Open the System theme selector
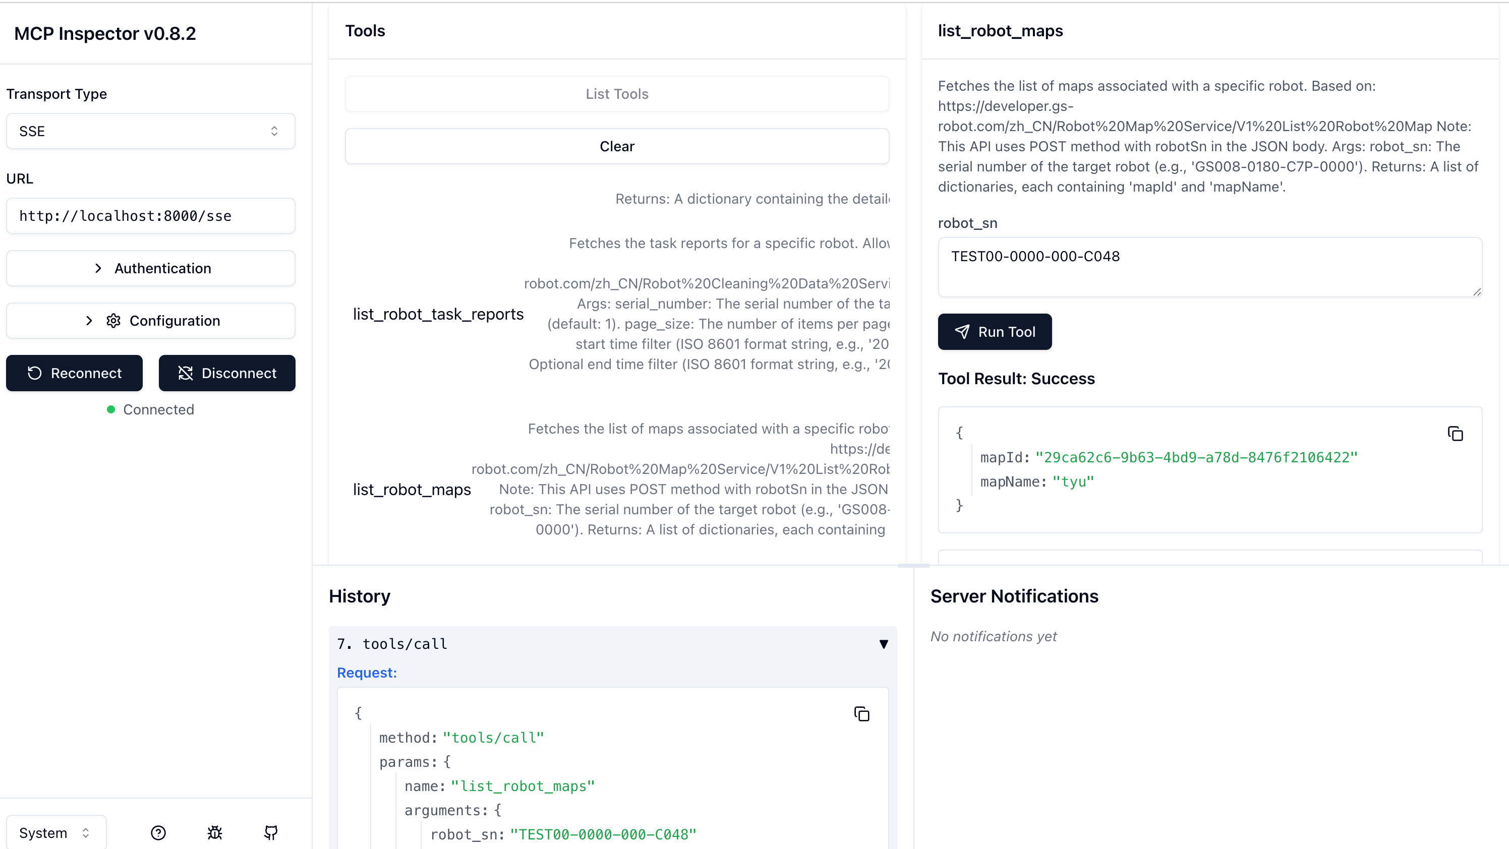Screen dimensions: 1509x849 coord(55,832)
